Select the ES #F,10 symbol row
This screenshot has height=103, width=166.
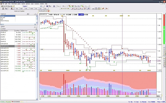[x=18, y=39]
